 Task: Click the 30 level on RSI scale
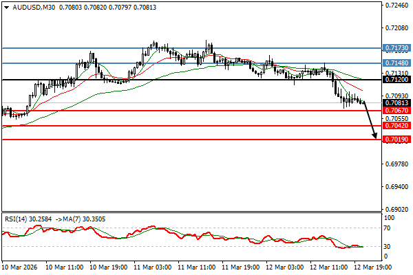coord(388,246)
